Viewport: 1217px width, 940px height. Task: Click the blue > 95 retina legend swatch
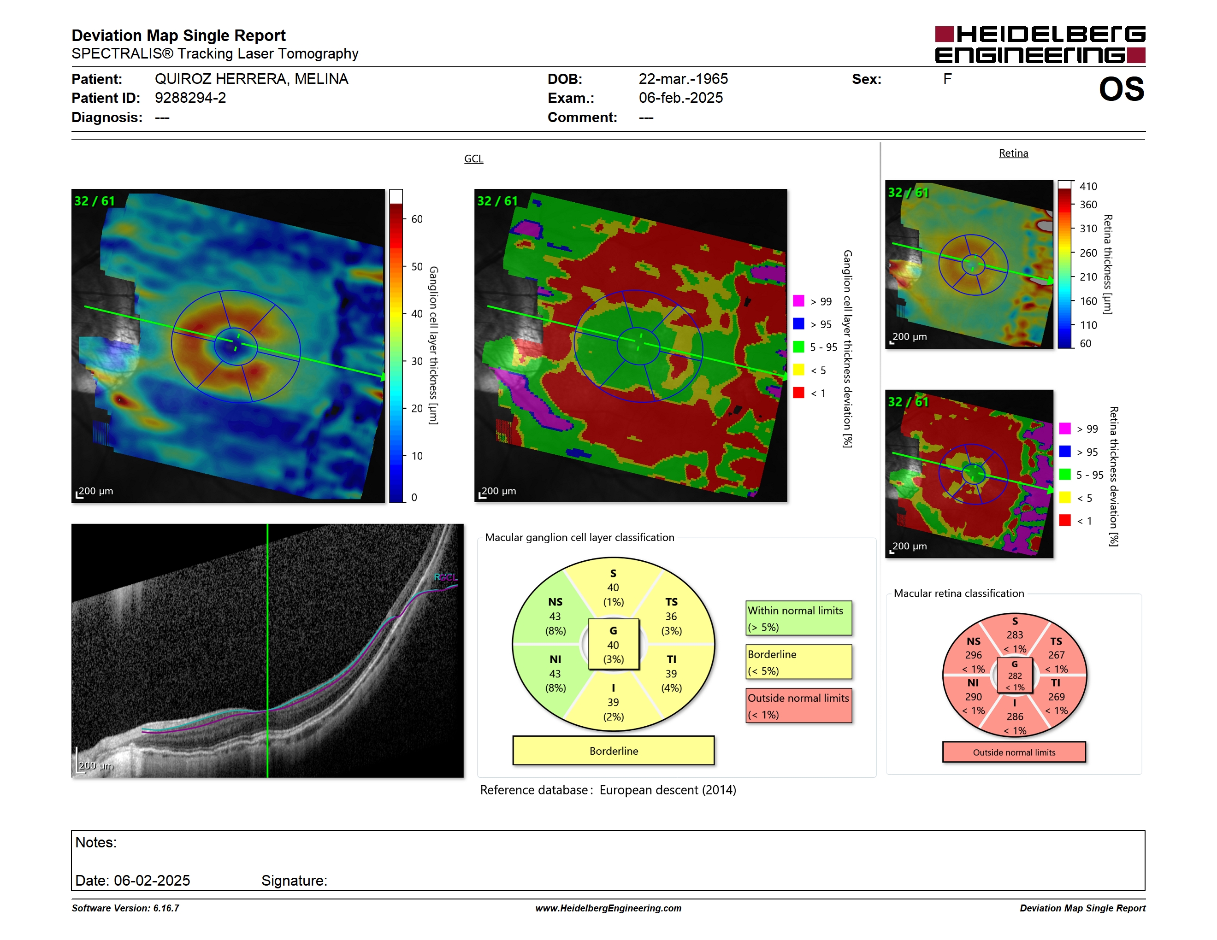point(1065,452)
